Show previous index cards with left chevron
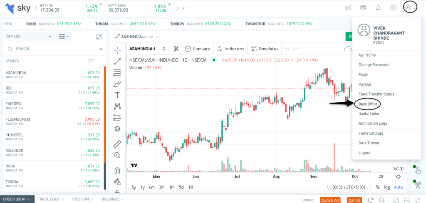The width and height of the screenshot is (426, 203). (36, 8)
